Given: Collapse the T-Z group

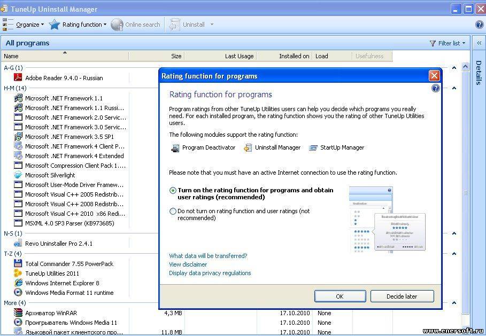Looking at the screenshot, I should click(454, 254).
